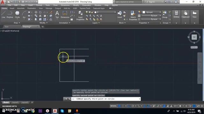Expand the Properties panel

point(144,23)
